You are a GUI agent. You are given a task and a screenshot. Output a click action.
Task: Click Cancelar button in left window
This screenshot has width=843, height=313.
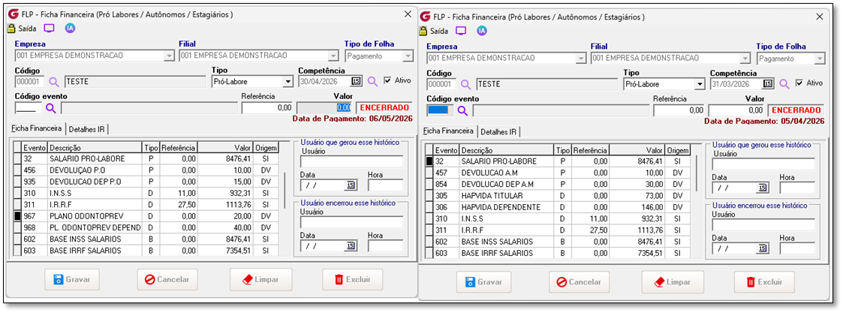point(167,280)
